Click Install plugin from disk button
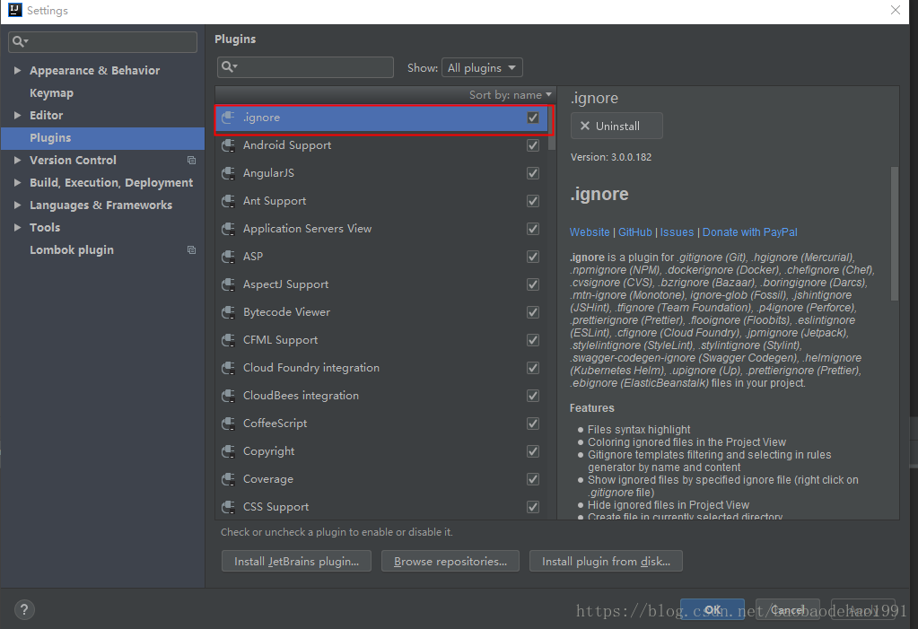 click(x=606, y=561)
